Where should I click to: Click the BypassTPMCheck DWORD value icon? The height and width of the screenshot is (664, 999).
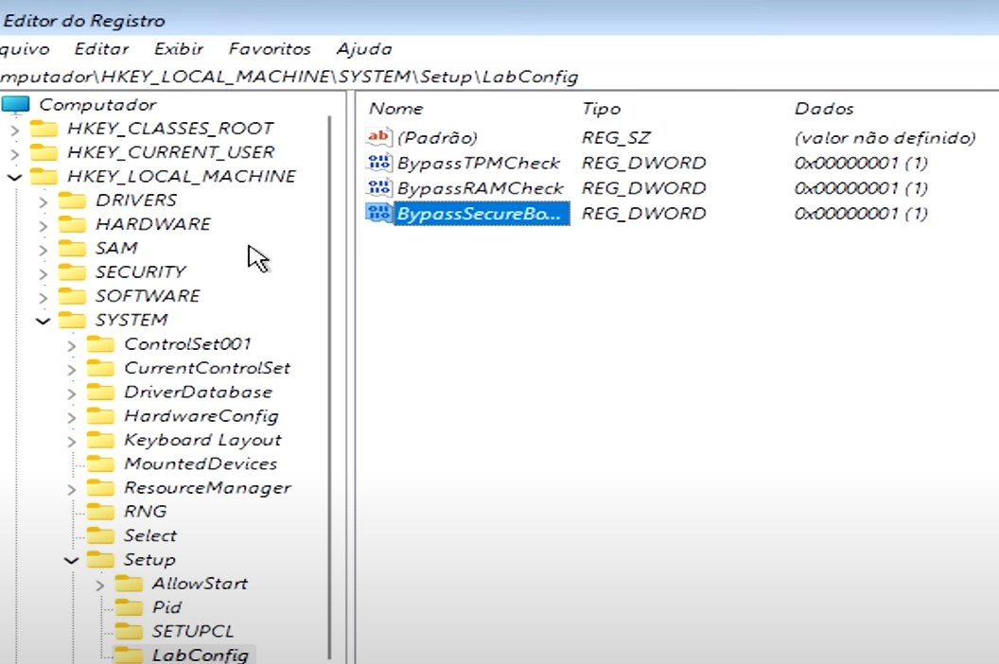[x=378, y=163]
